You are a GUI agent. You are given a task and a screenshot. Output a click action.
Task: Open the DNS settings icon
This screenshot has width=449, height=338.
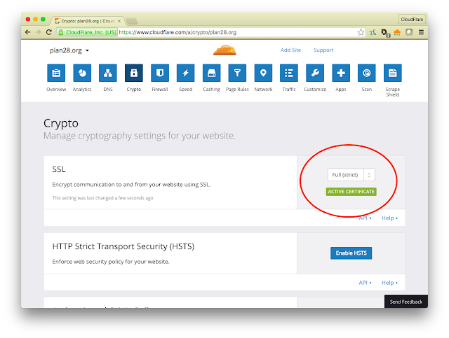(108, 73)
